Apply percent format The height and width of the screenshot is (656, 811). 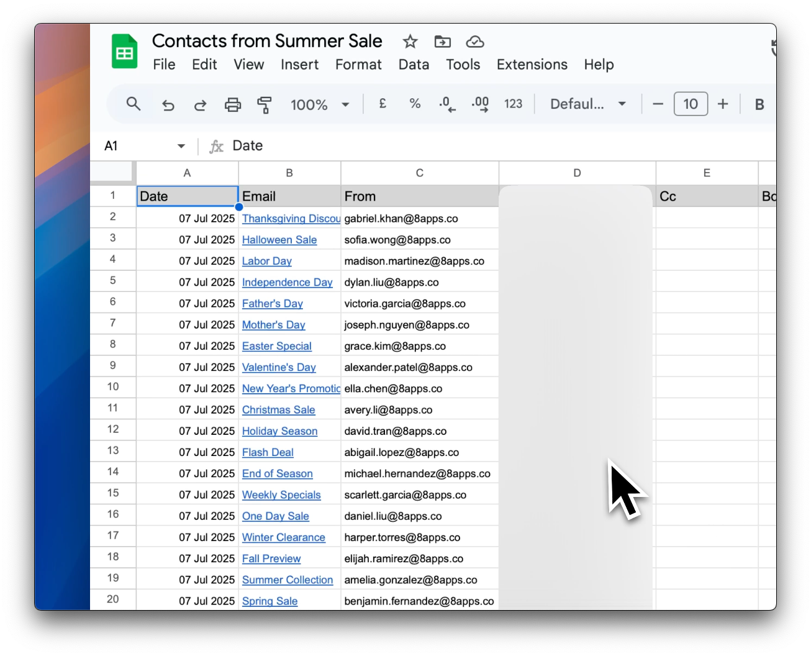[415, 104]
